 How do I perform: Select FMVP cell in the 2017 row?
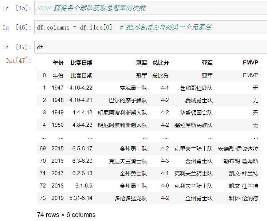click(244, 174)
